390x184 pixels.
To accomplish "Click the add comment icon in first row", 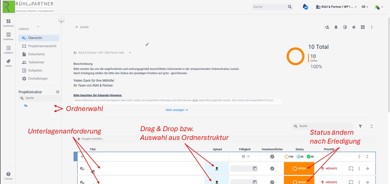I will (x=351, y=168).
